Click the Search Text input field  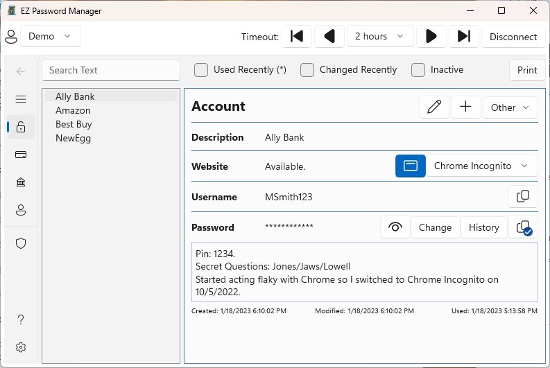[x=111, y=70]
